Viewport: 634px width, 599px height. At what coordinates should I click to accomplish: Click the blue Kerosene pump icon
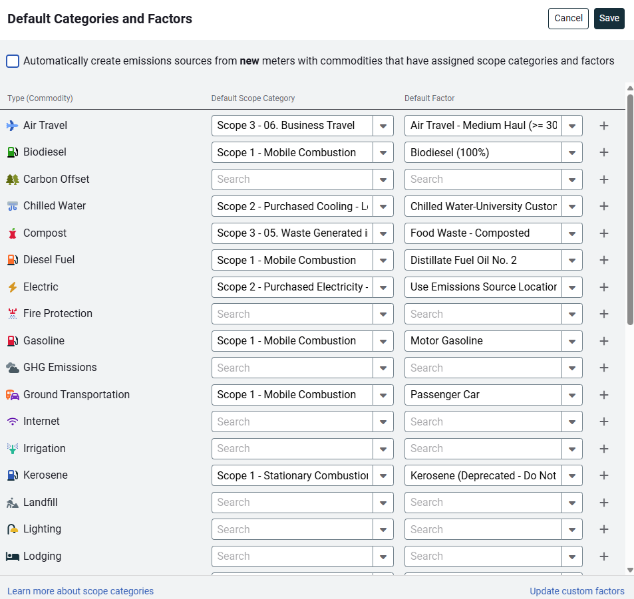click(x=13, y=475)
